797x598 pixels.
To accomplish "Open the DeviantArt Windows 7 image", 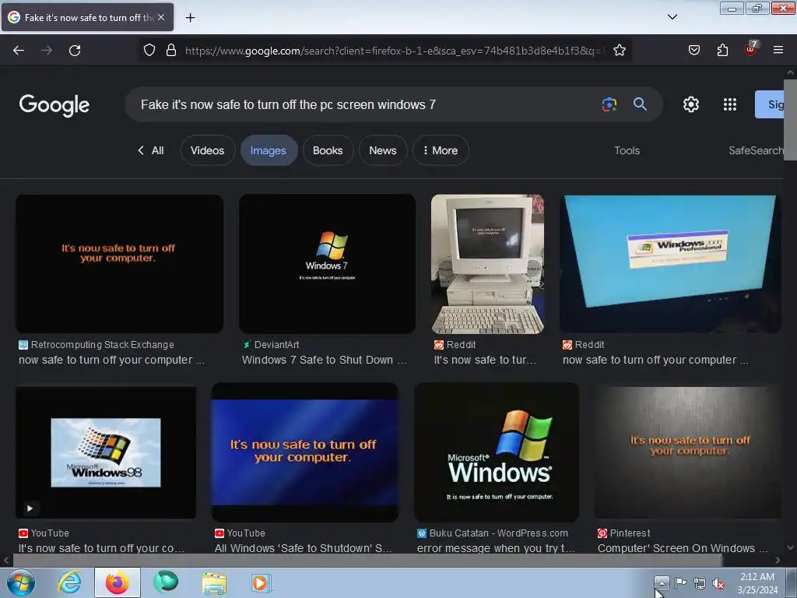I will (328, 263).
